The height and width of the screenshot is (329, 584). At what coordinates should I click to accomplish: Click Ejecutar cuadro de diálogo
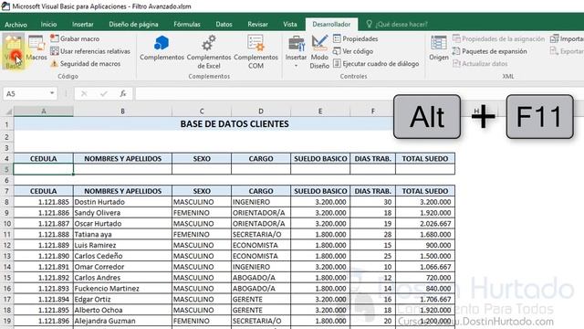tap(376, 64)
